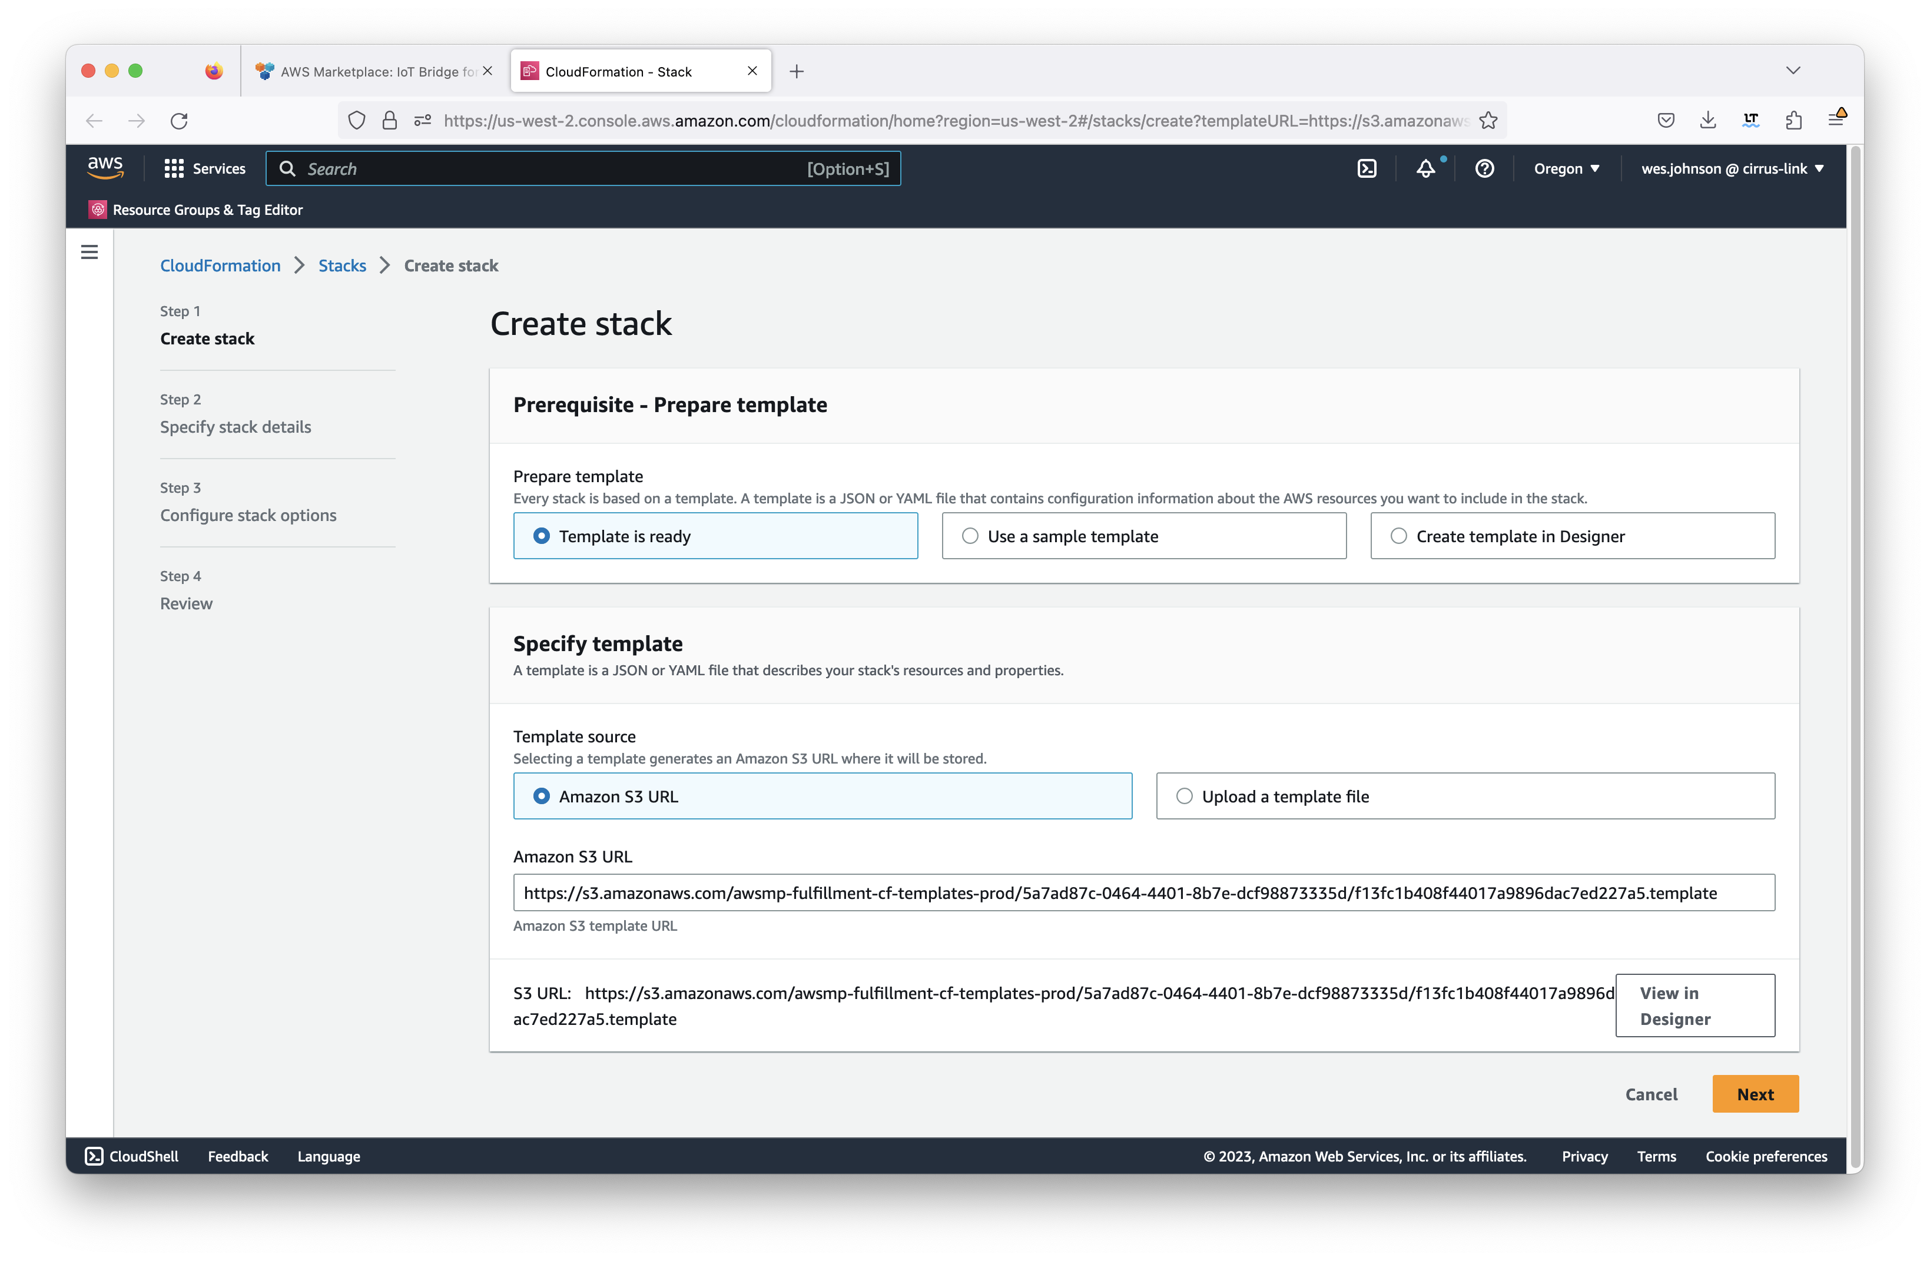
Task: Close the AWS Marketplace tab
Action: (488, 71)
